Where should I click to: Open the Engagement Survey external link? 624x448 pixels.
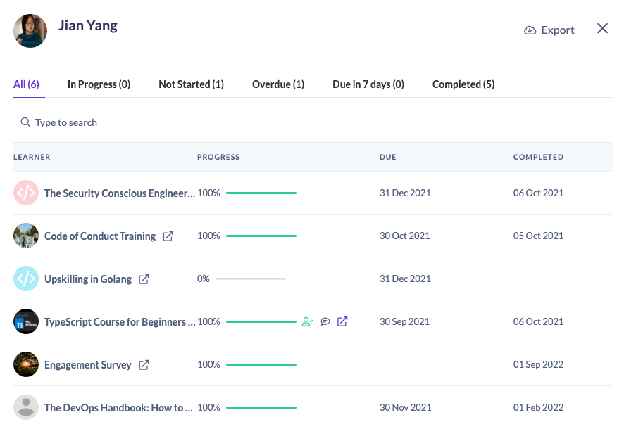pyautogui.click(x=144, y=364)
